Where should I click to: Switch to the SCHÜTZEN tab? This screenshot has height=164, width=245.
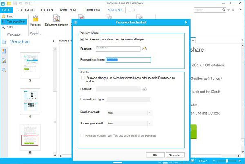115,10
